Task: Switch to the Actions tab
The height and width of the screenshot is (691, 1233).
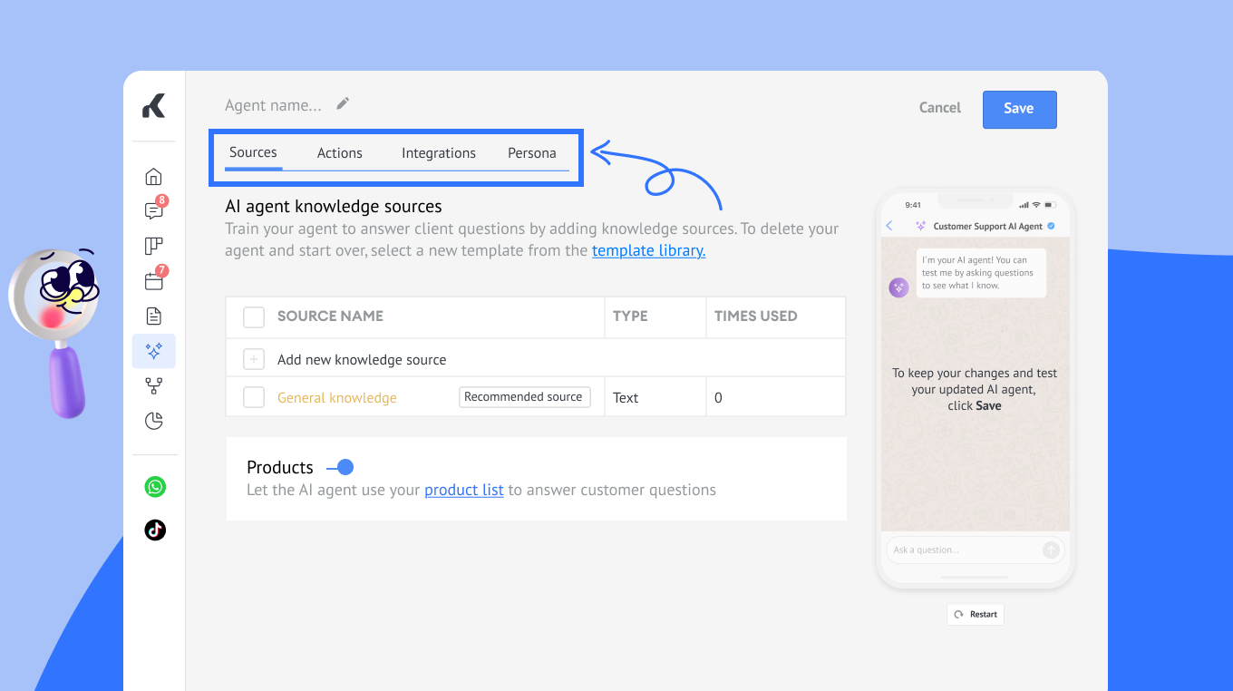Action: 339,153
